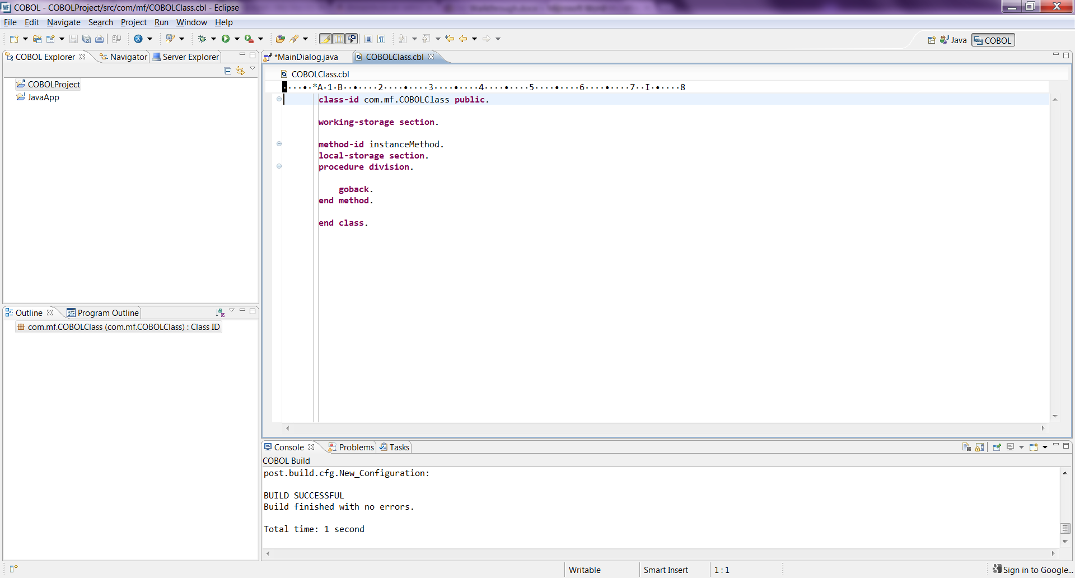
Task: Open the New wizard dropdown arrow
Action: point(25,39)
